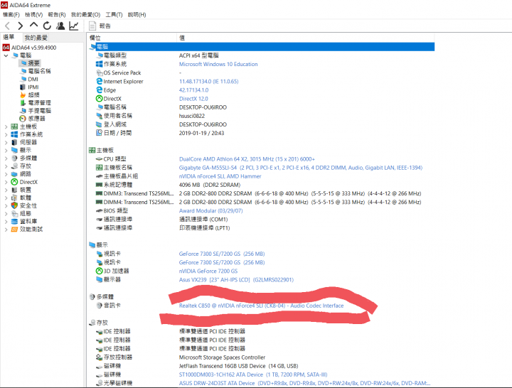This screenshot has height=388, width=512.
Task: Go up one level with Up arrow
Action: click(33, 25)
